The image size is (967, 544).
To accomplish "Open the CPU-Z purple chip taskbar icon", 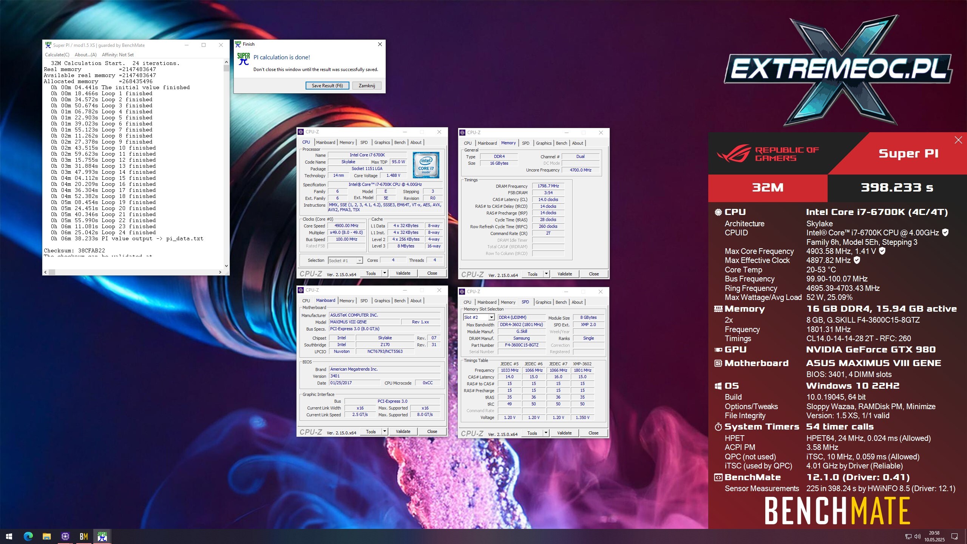I will pyautogui.click(x=65, y=536).
